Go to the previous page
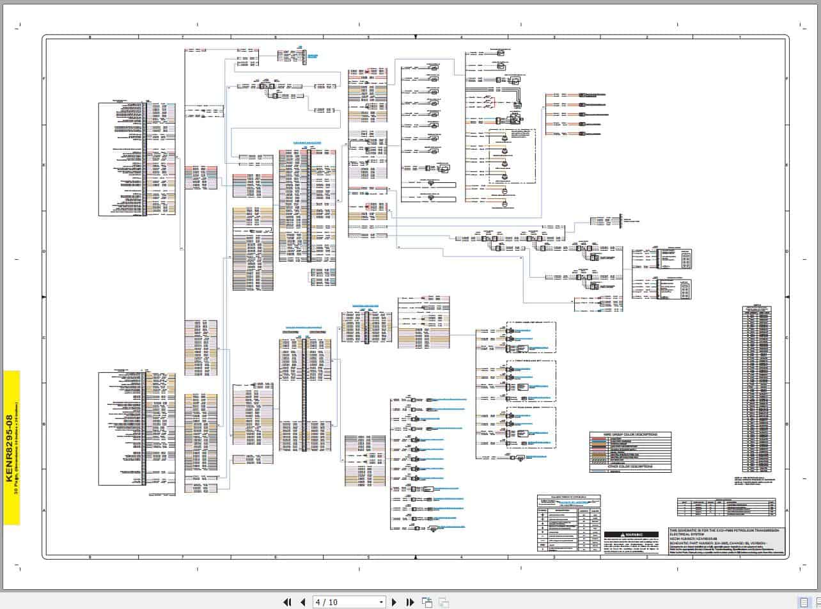Screen dimensions: 821x609 303,602
